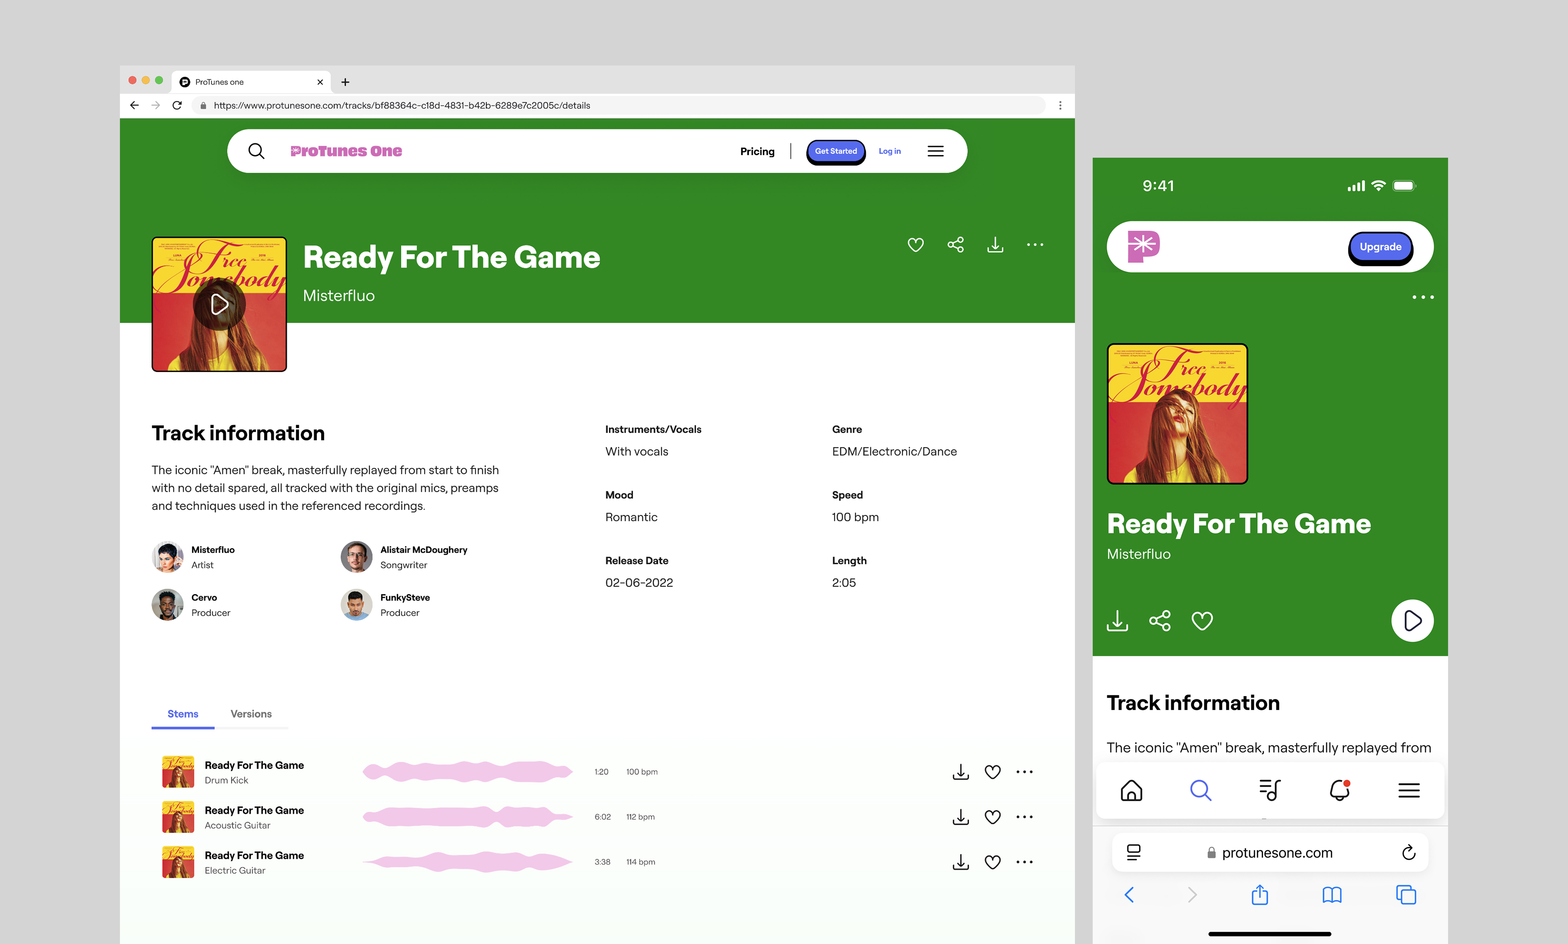This screenshot has height=944, width=1568.
Task: Tap the mobile playlist queue icon
Action: point(1269,790)
